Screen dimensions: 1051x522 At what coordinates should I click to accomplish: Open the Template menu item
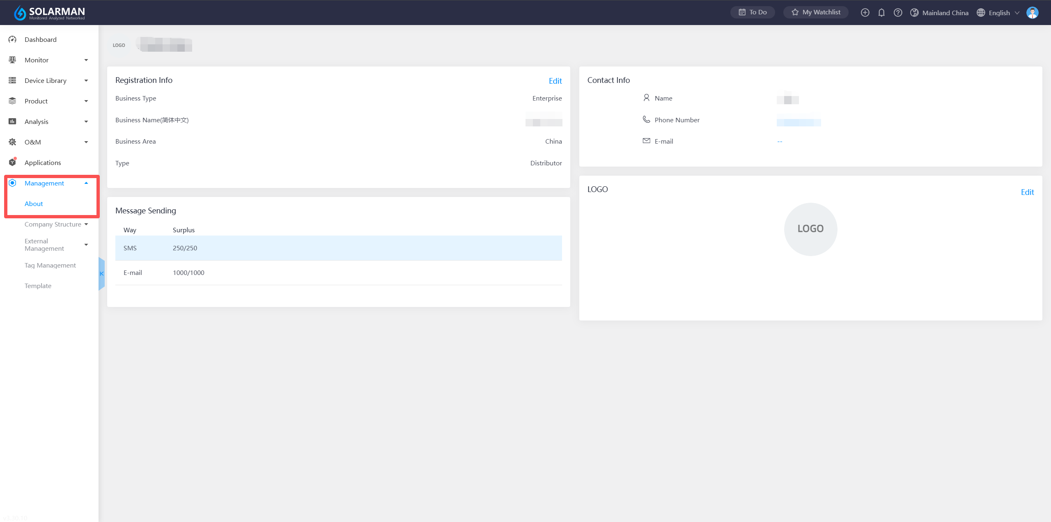click(38, 286)
